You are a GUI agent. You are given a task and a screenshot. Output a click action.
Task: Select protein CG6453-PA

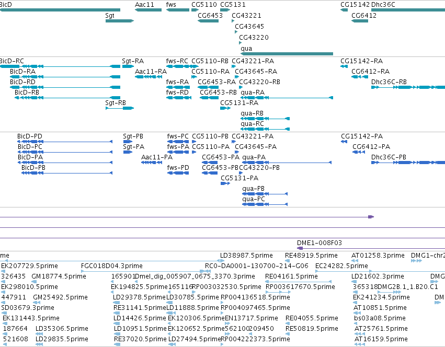click(x=221, y=157)
